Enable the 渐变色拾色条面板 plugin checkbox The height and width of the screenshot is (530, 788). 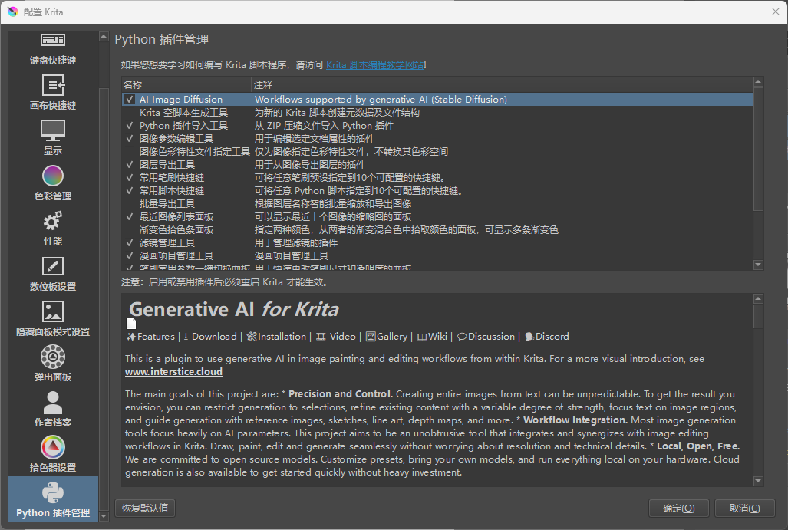click(130, 230)
